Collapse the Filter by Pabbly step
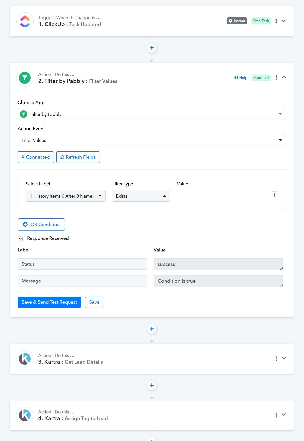Screen dimensions: 304x441 coord(284,77)
